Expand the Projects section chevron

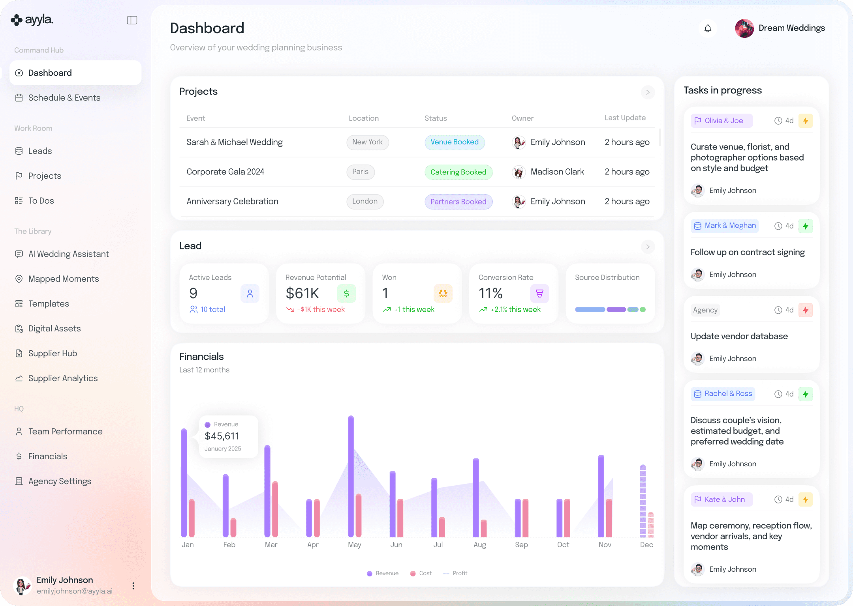(648, 92)
